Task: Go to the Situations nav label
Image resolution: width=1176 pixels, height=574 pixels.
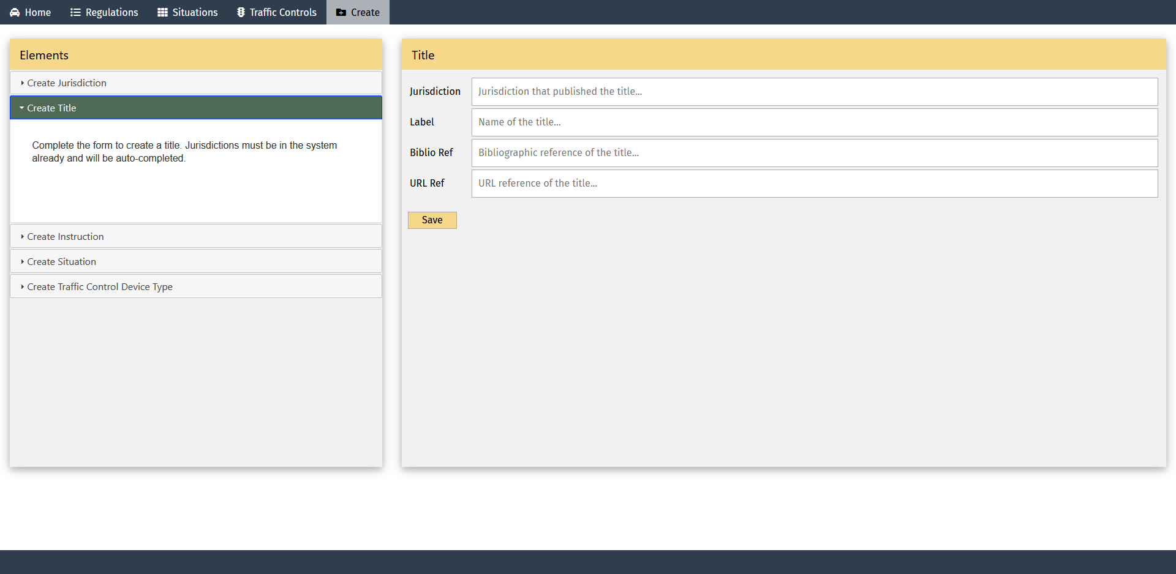Action: [195, 12]
